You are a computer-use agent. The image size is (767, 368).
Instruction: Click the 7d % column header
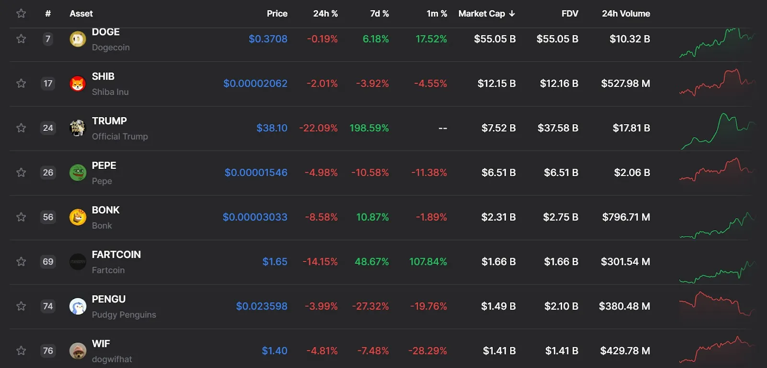379,13
